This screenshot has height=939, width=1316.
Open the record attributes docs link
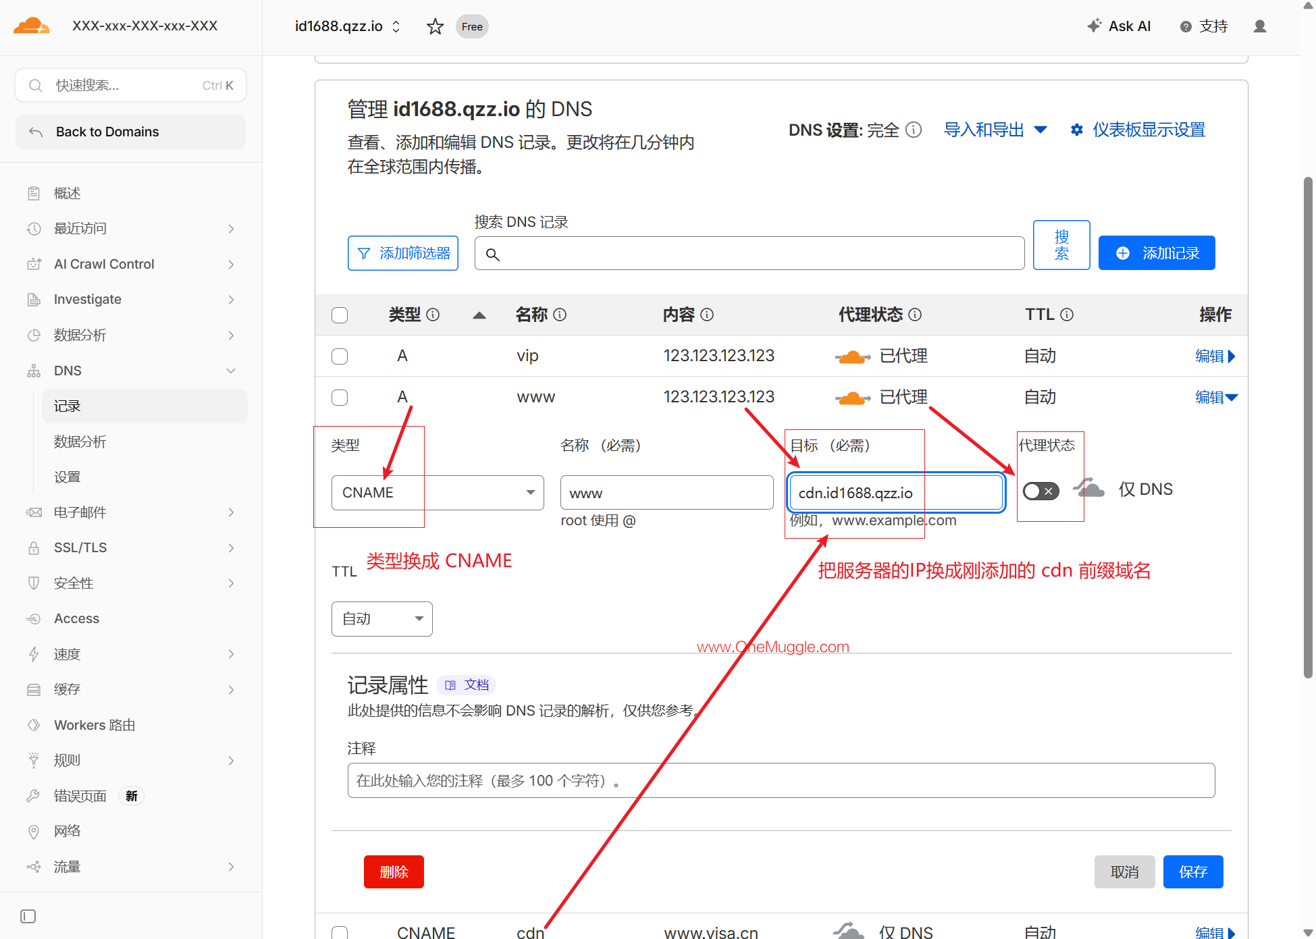(467, 685)
